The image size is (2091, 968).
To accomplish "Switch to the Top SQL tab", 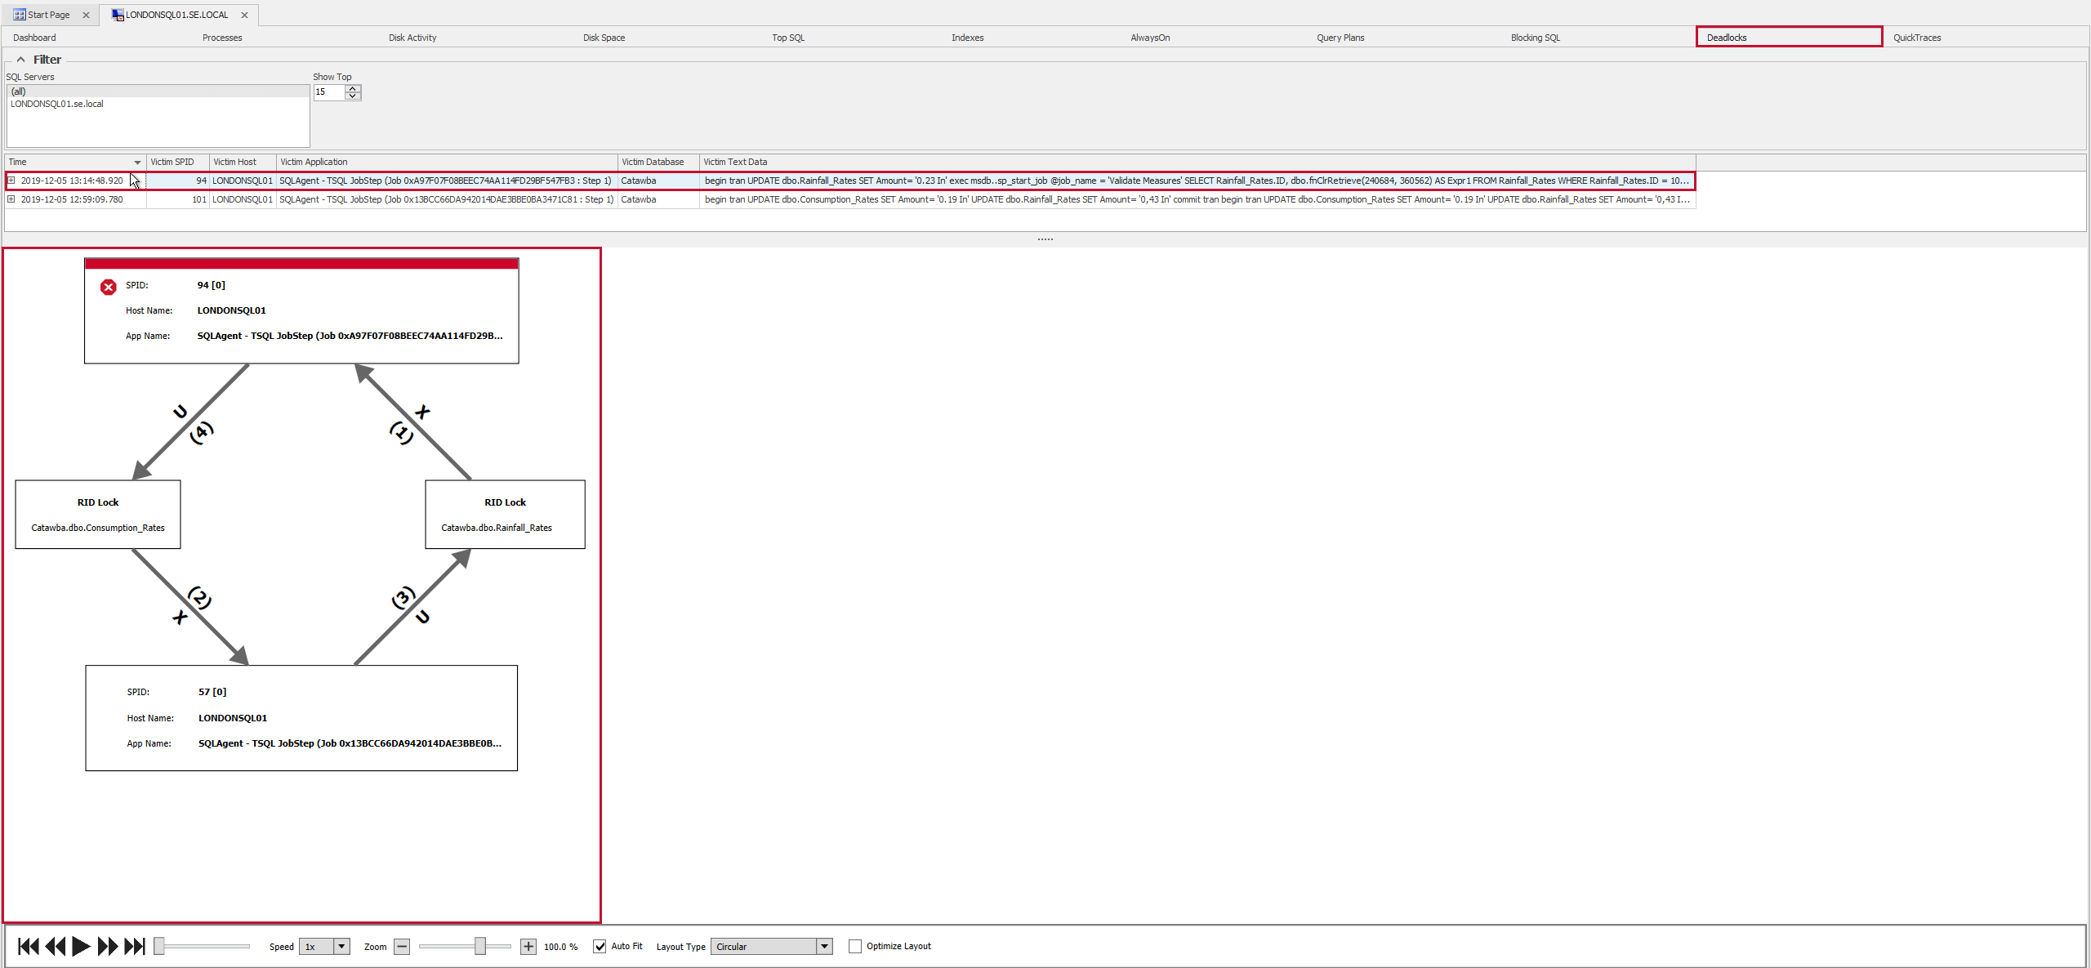I will pos(788,37).
